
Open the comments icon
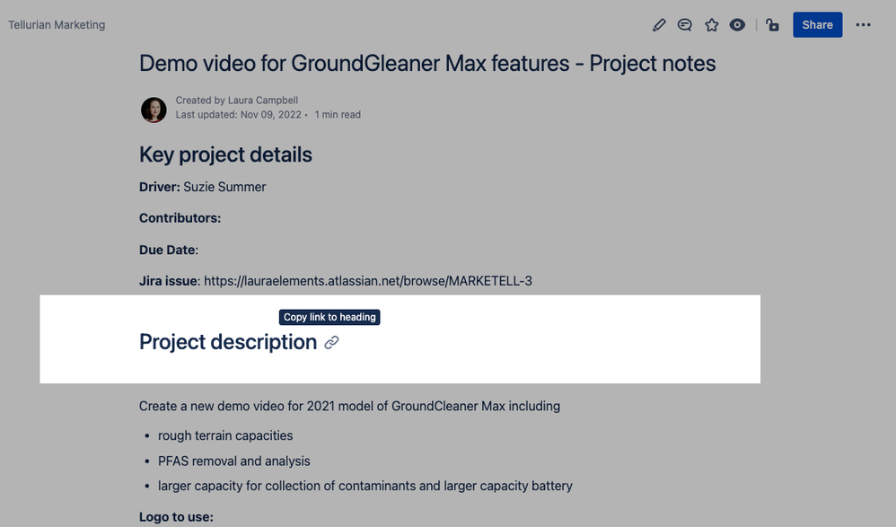coord(685,25)
